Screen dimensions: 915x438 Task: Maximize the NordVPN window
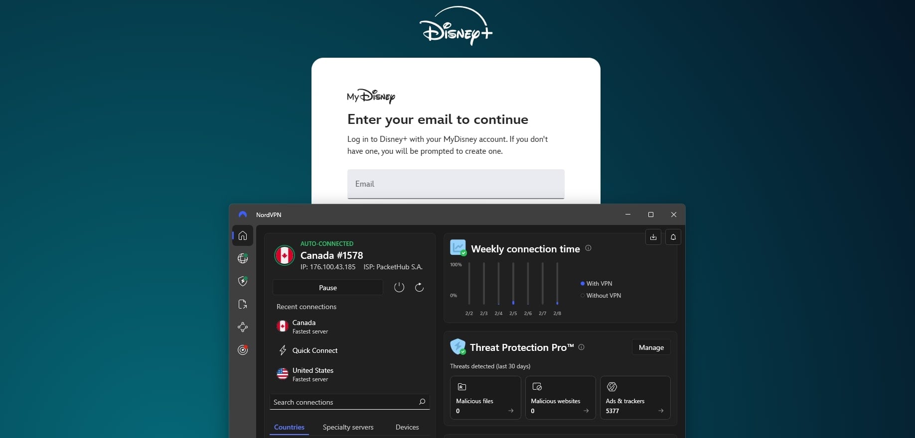(x=650, y=215)
